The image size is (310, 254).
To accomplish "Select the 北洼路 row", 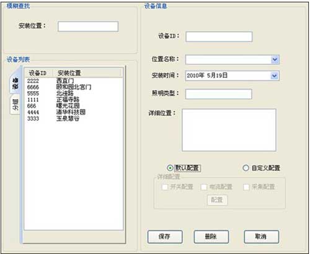I will point(74,94).
